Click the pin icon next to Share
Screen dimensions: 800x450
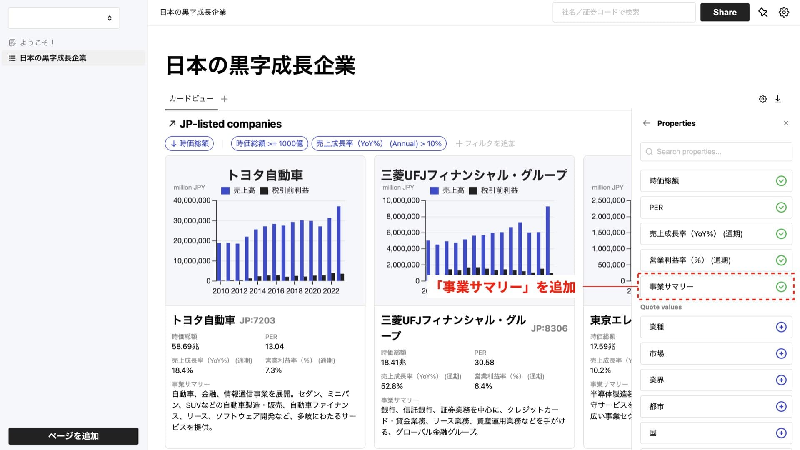coord(763,12)
